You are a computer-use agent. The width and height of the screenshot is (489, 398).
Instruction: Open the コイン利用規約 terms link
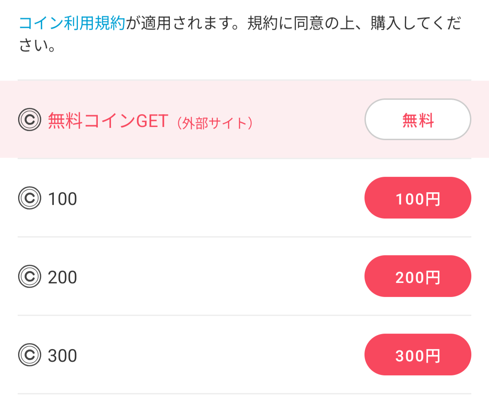coord(72,23)
